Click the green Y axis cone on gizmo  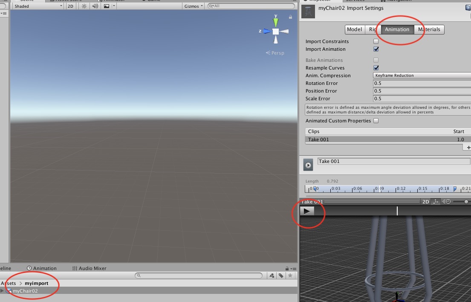pyautogui.click(x=275, y=22)
